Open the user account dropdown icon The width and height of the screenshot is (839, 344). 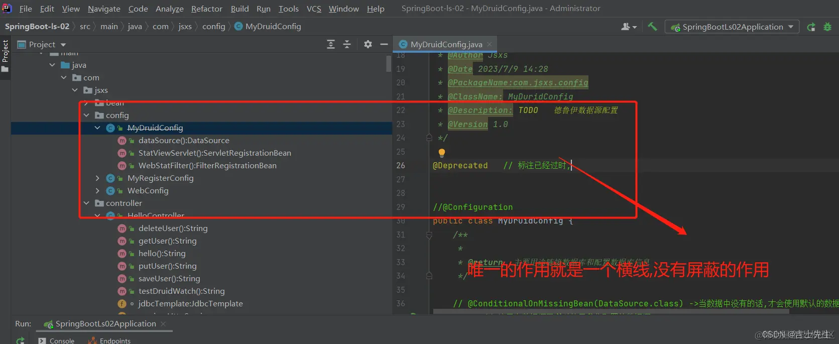pos(629,27)
